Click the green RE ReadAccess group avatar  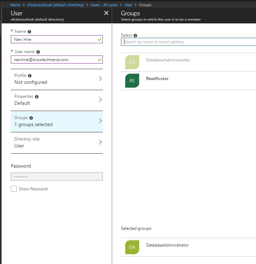tap(132, 81)
